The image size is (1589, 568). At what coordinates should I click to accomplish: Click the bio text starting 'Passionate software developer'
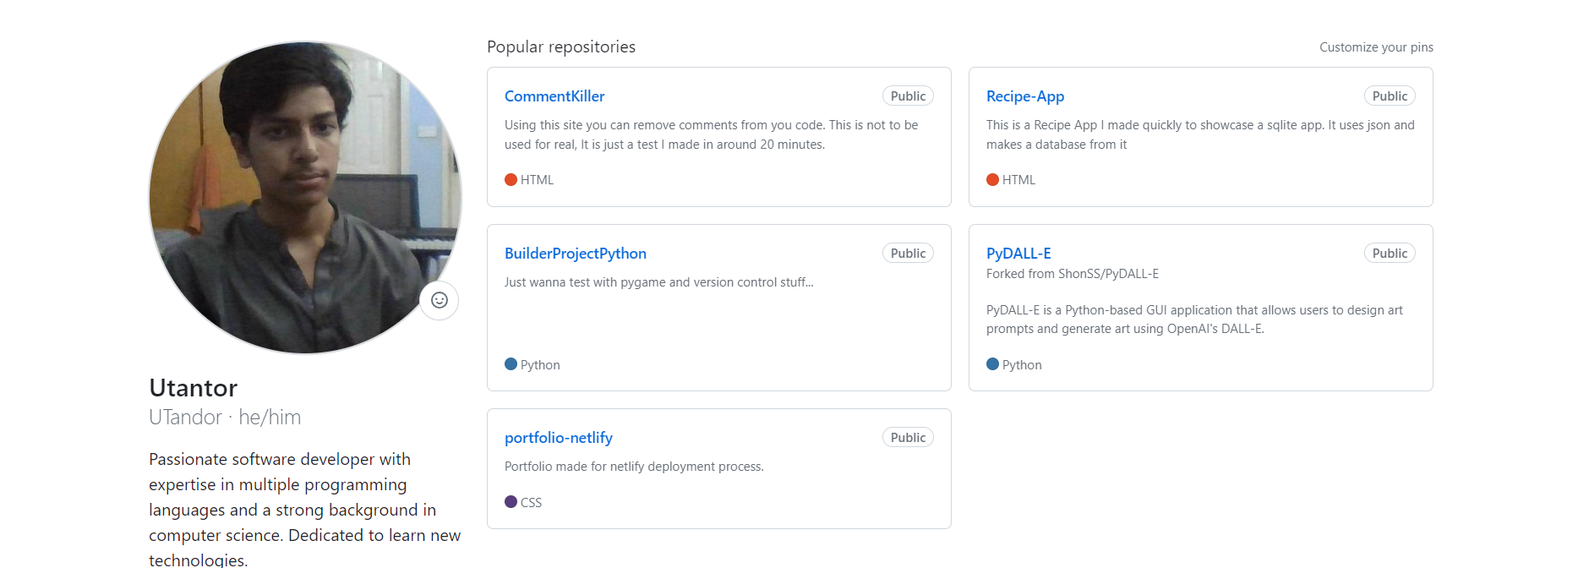click(x=305, y=510)
